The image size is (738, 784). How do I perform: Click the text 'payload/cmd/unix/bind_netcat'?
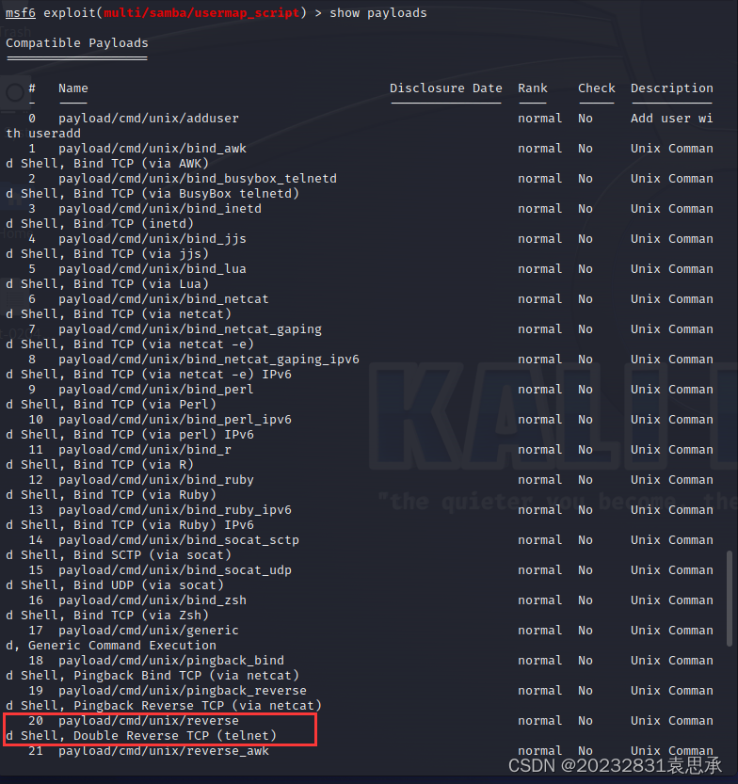click(x=164, y=299)
